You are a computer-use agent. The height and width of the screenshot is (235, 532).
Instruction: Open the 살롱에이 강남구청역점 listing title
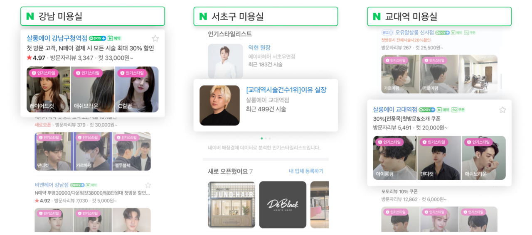pos(57,38)
